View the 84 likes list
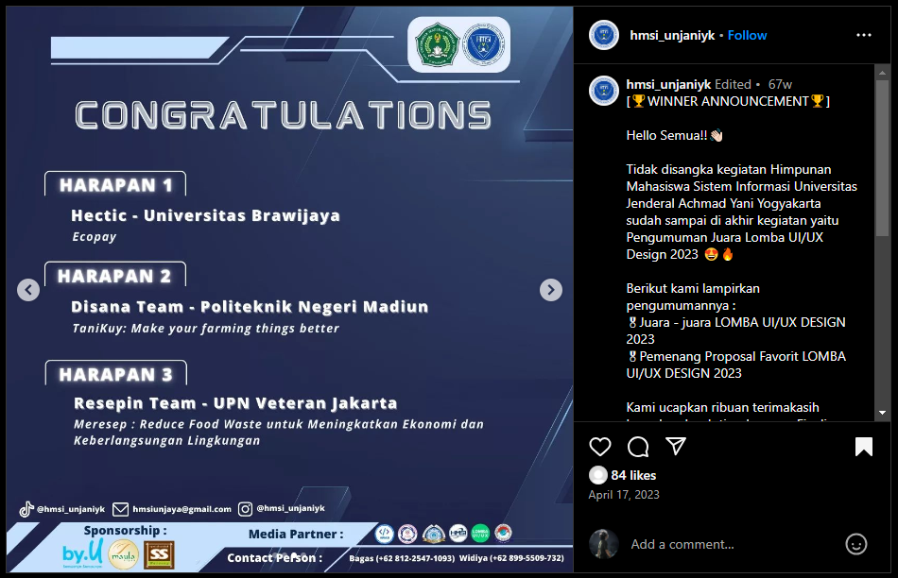 (633, 475)
